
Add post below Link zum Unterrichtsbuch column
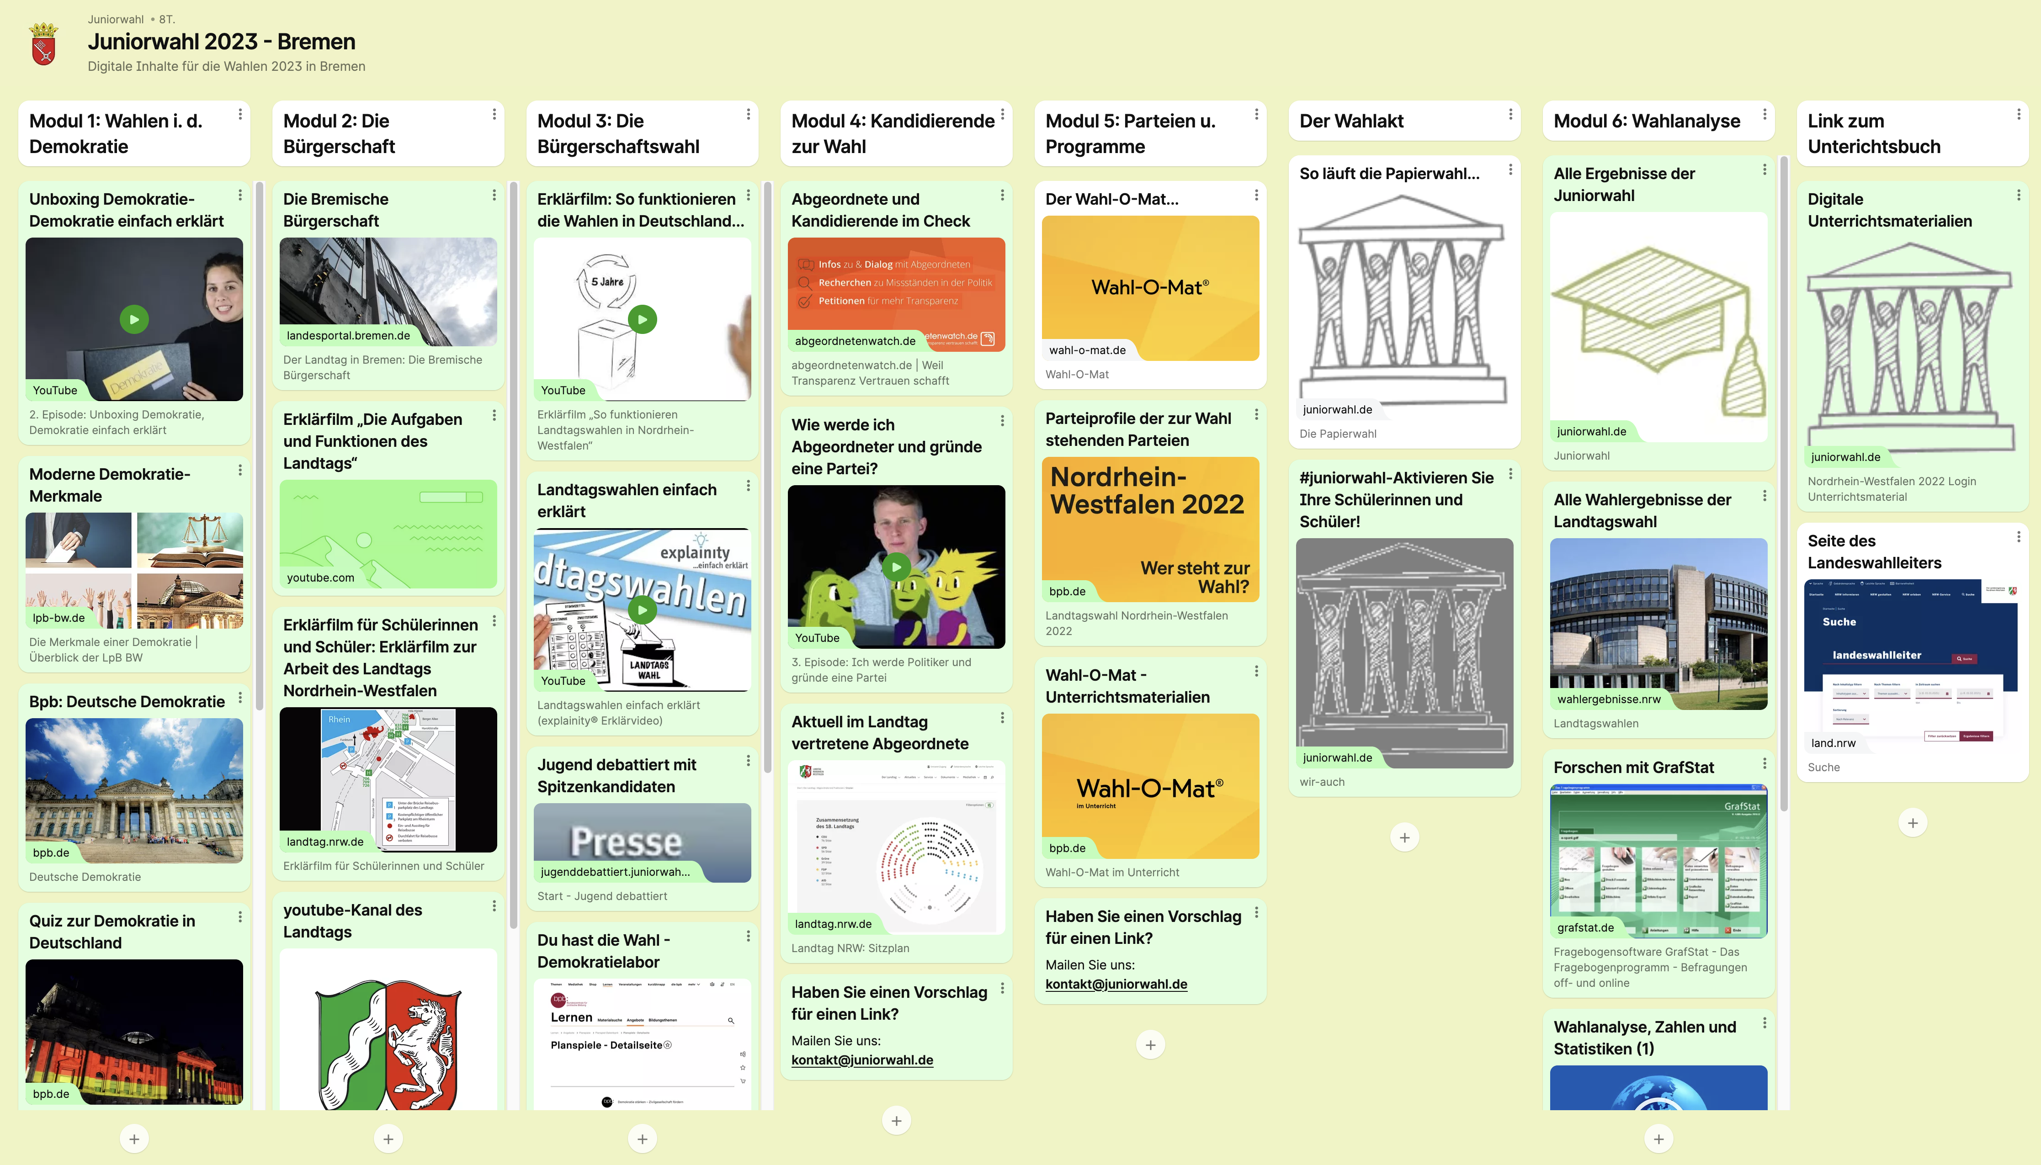point(1912,822)
